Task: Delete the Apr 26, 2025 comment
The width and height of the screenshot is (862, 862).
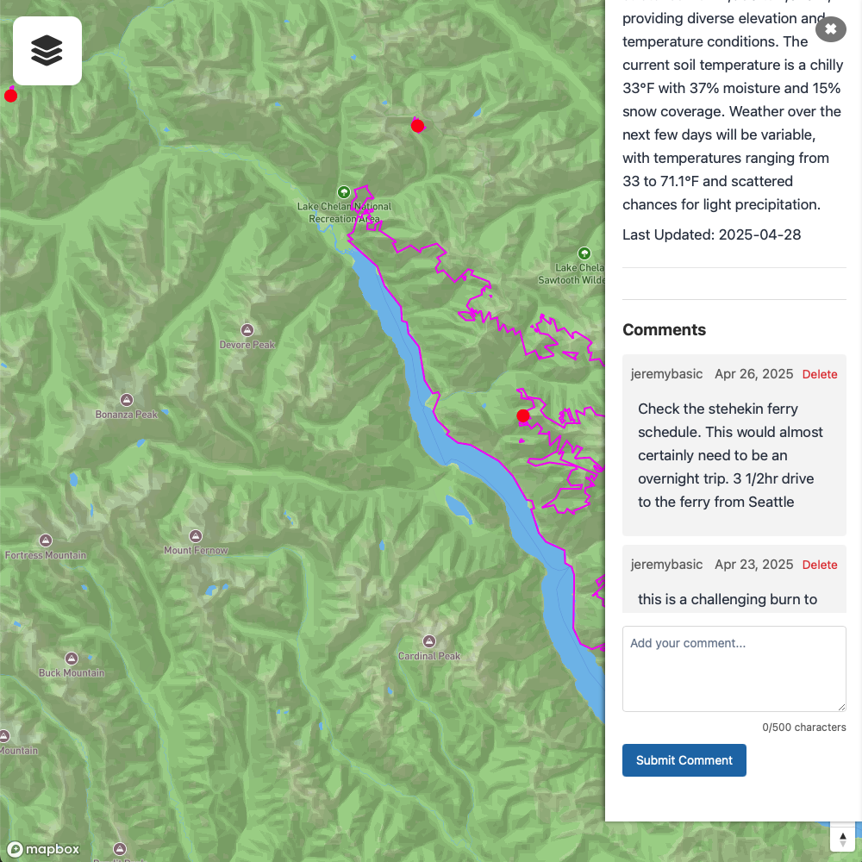Action: pyautogui.click(x=820, y=374)
